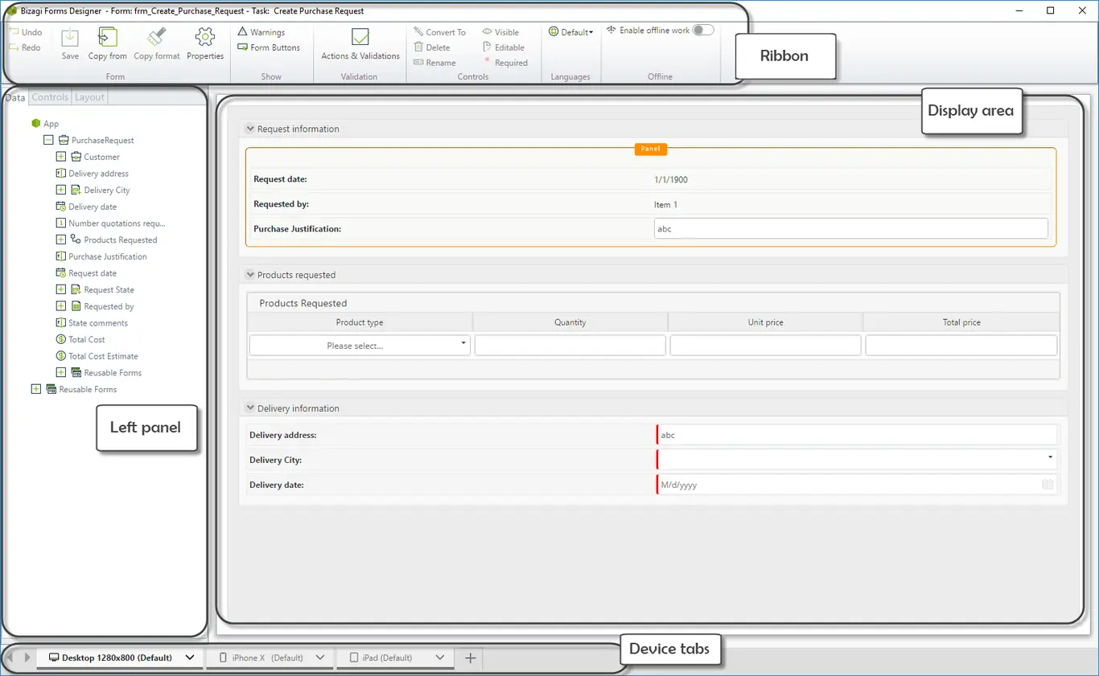Click Rename in Controls group

[434, 63]
